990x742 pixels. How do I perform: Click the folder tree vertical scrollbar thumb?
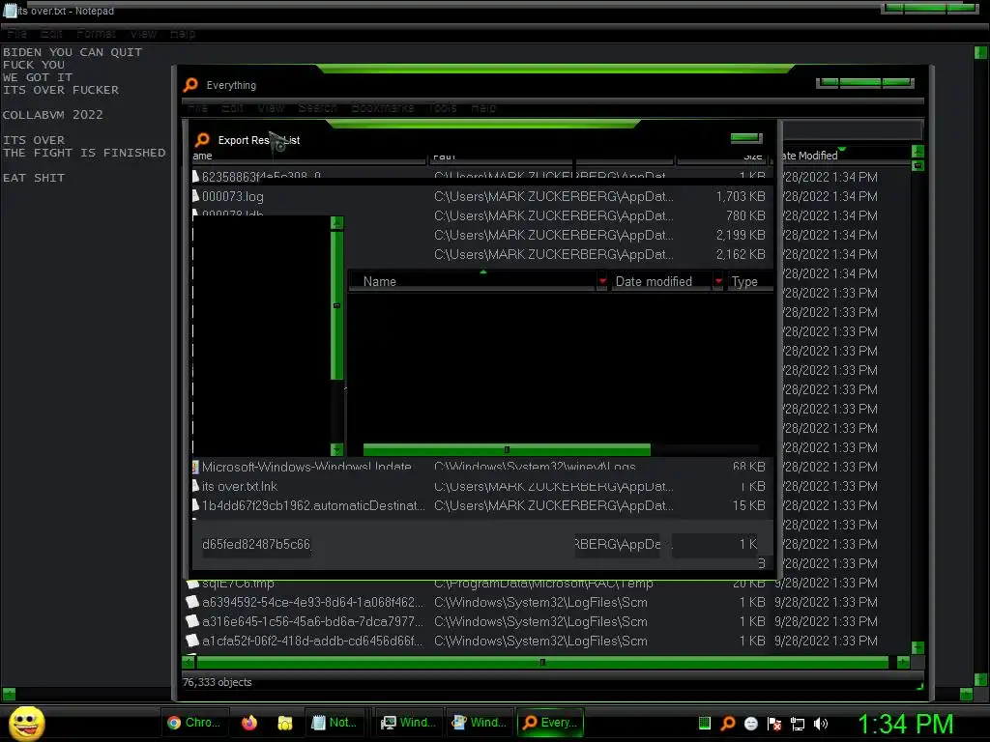[336, 305]
